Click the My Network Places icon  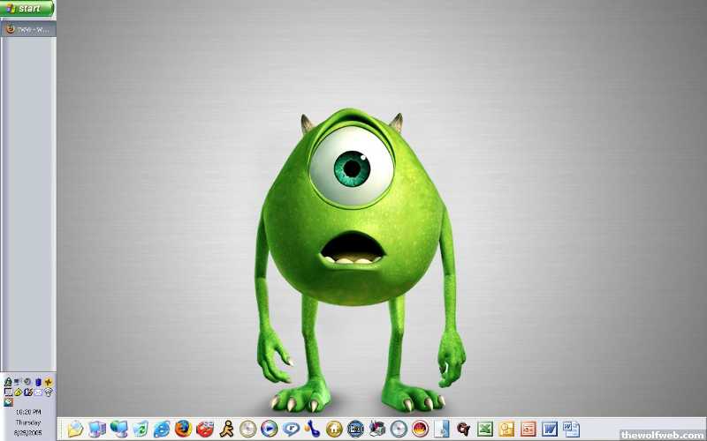118,429
